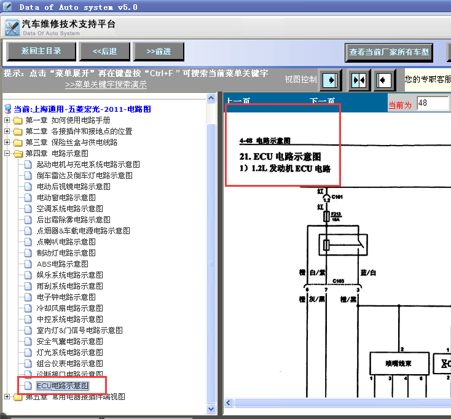The image size is (451, 419).
Task: Select the root node 当前:上海通用-五菱宏光-2011-电路图
Action: tap(82, 109)
